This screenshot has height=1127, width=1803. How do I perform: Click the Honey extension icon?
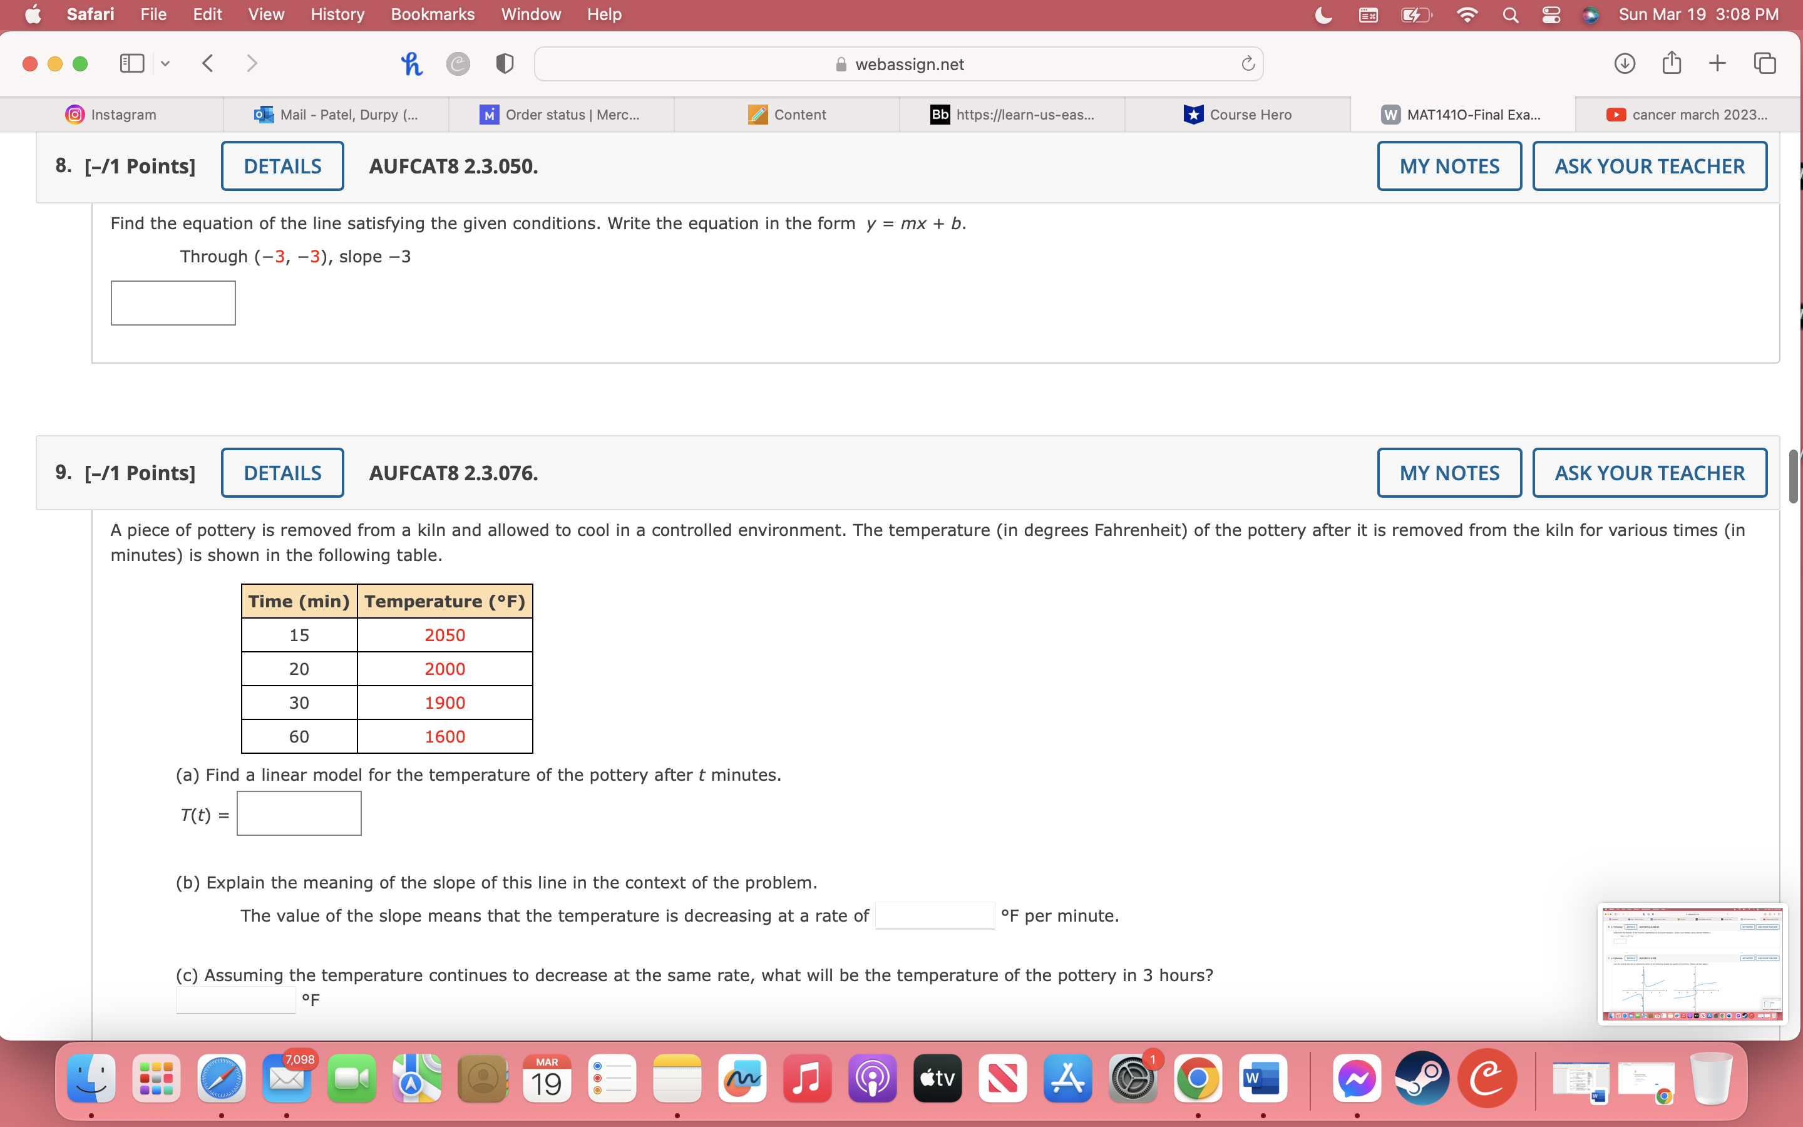tap(412, 63)
